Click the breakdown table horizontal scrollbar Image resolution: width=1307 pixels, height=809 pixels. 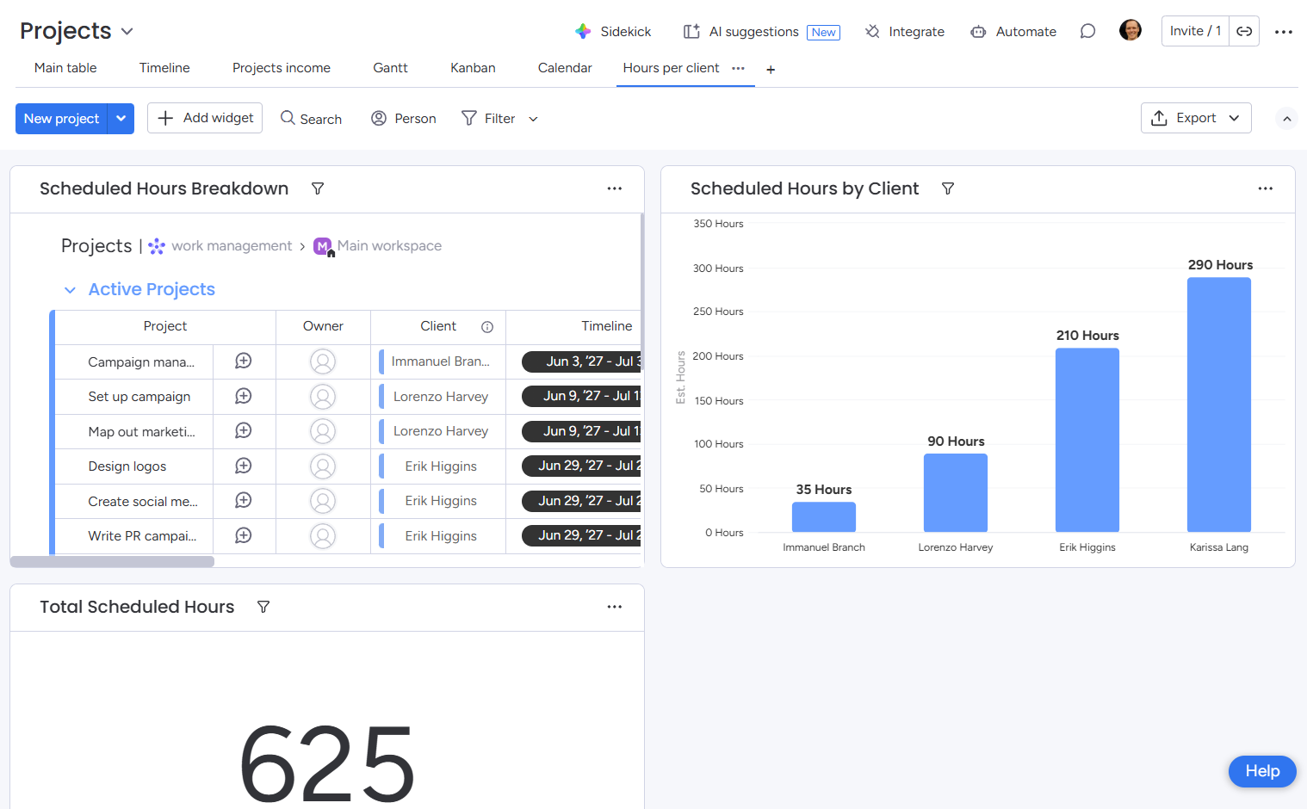click(x=112, y=562)
